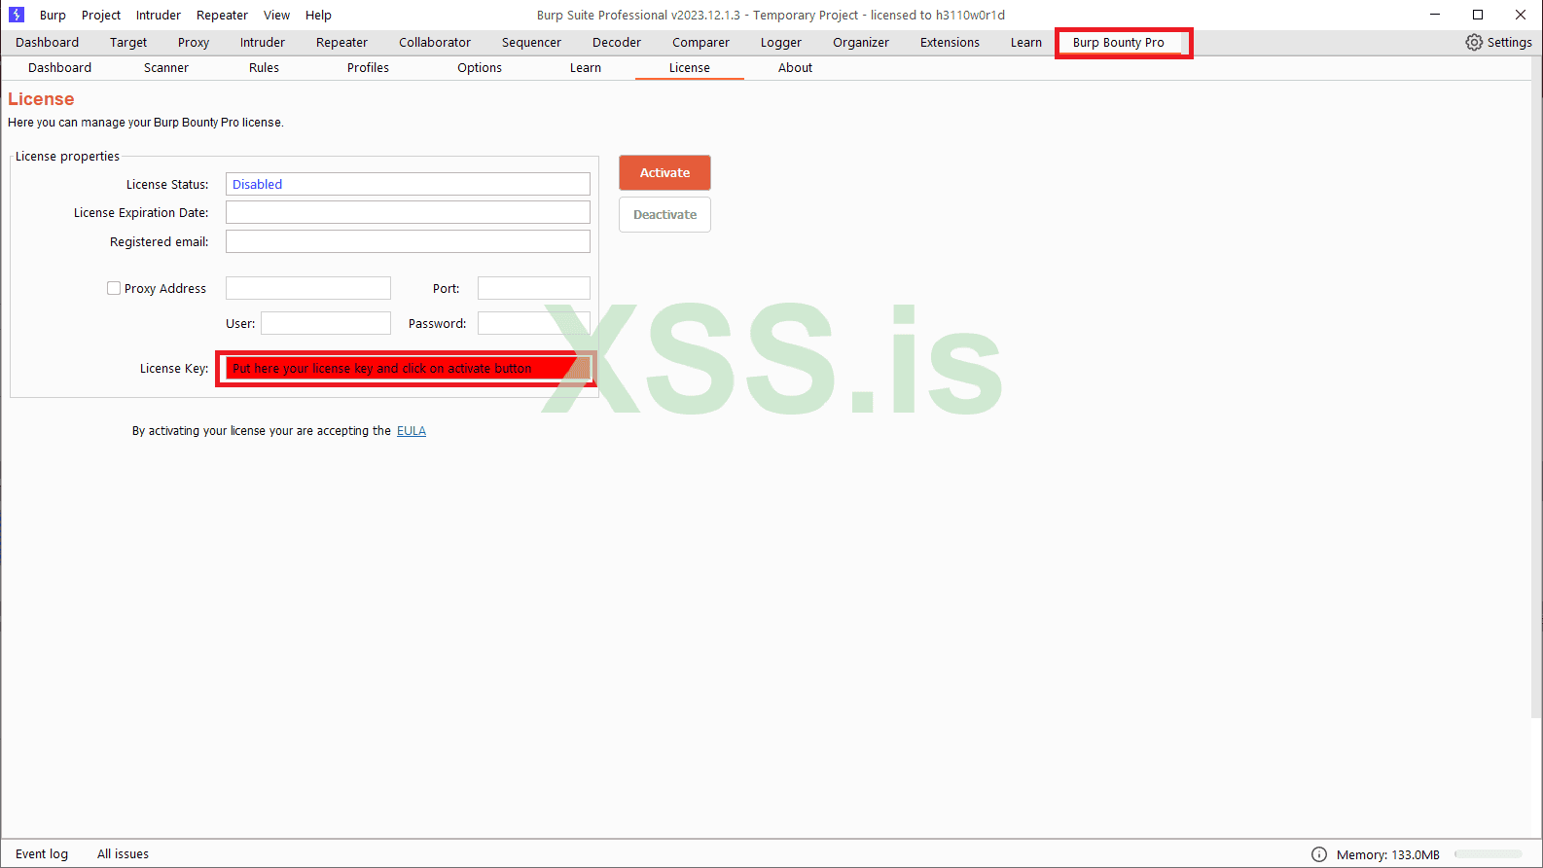Viewport: 1543px width, 868px height.
Task: Switch to the Proxy tab
Action: 194,42
